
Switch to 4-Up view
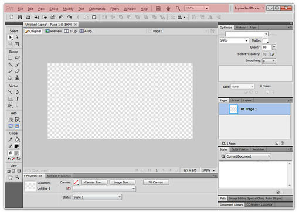[x=86, y=31]
